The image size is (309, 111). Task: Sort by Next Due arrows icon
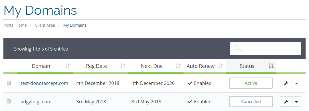pyautogui.click(x=178, y=66)
